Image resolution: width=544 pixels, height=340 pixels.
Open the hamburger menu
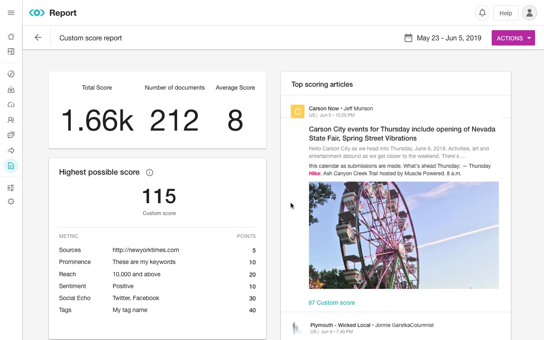(x=11, y=13)
